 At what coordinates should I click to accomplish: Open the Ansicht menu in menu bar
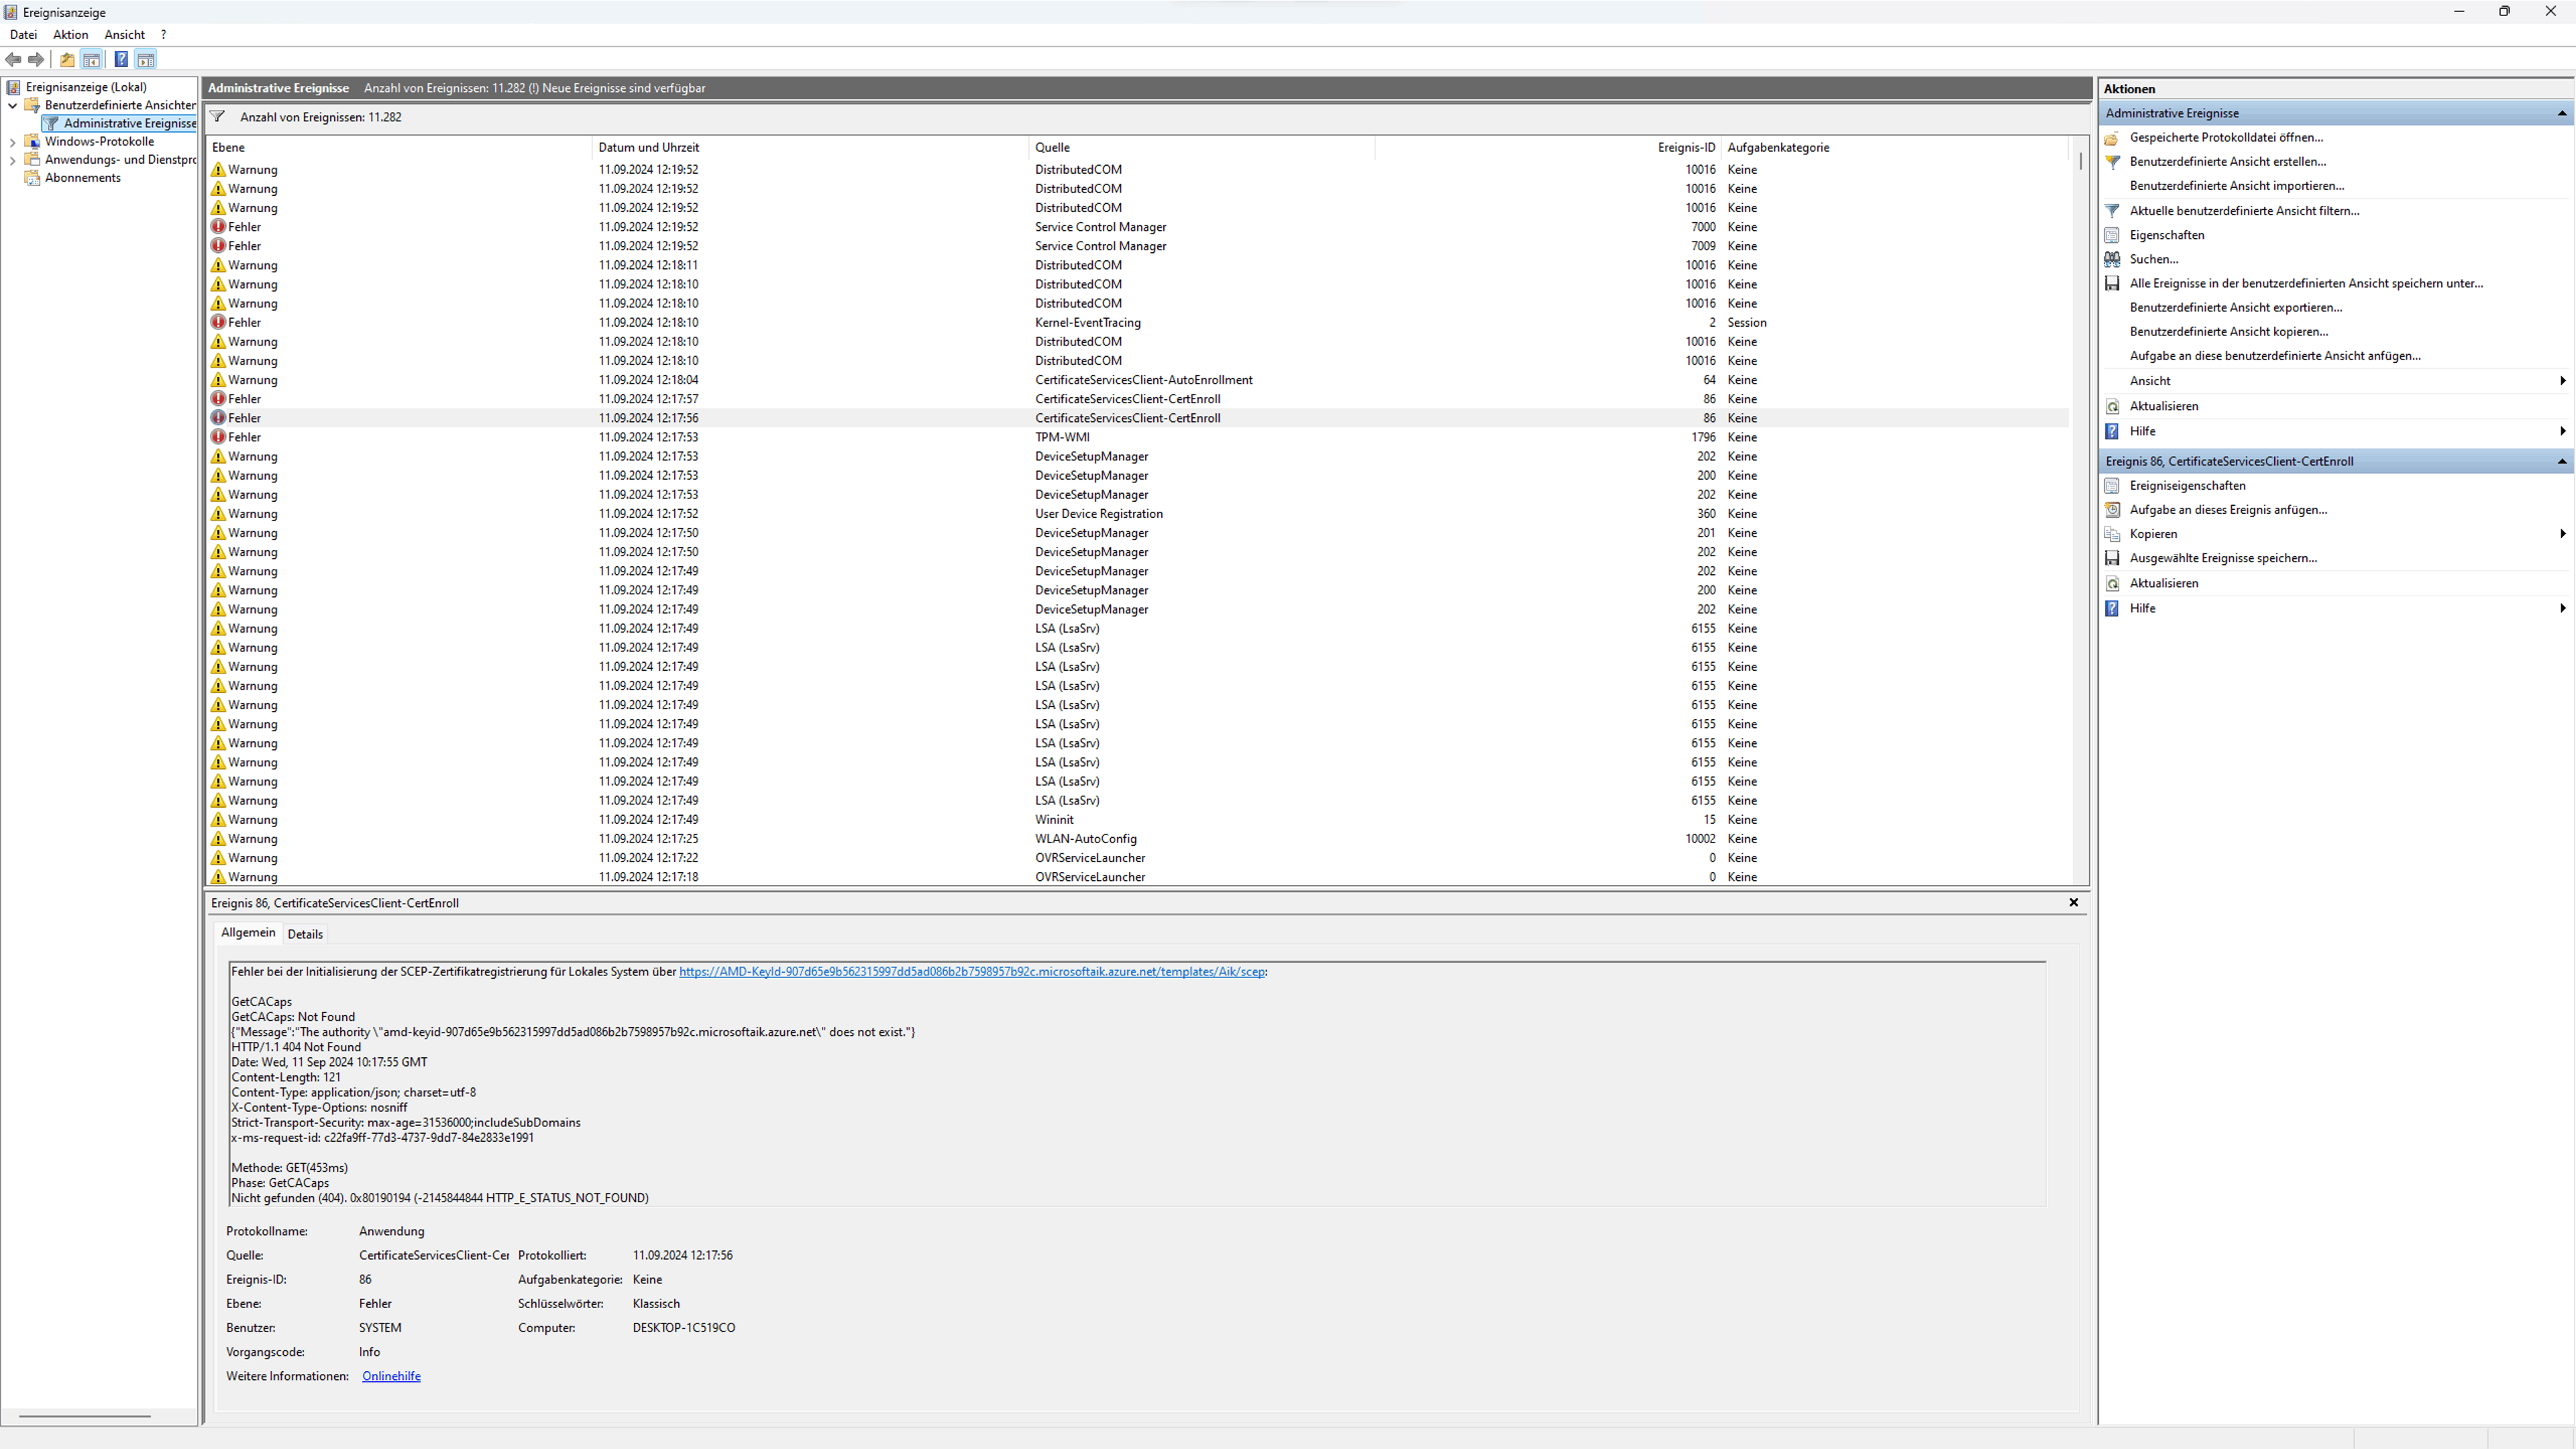point(125,35)
